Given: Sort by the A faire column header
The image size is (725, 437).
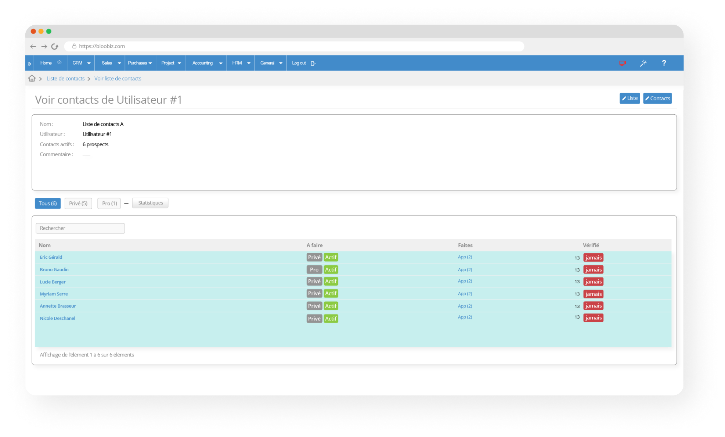Looking at the screenshot, I should pos(315,245).
